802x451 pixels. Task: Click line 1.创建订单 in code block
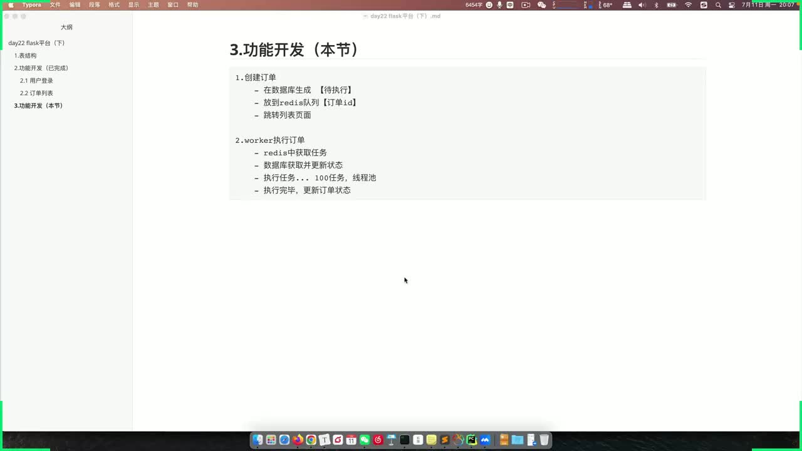point(256,78)
